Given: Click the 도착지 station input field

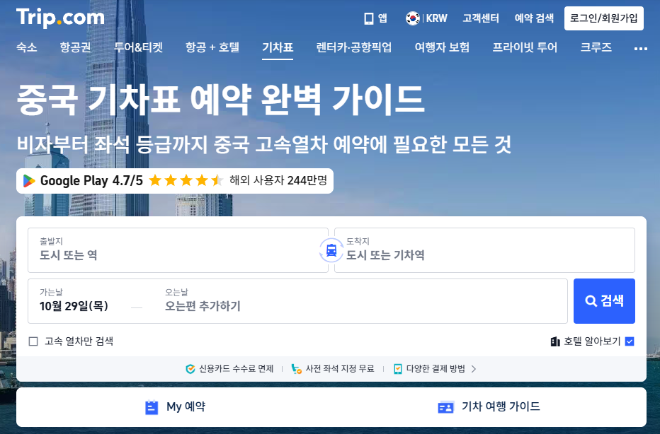Looking at the screenshot, I should coord(484,250).
